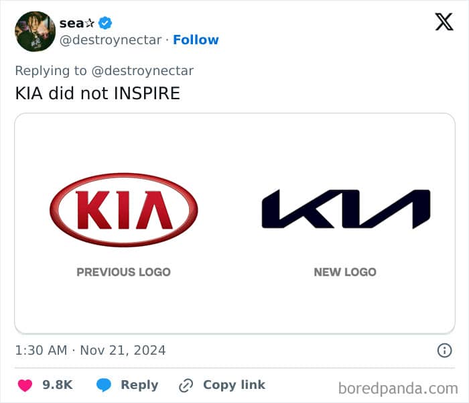This screenshot has height=403, width=469.
Task: Click the X logo icon
Action: tap(444, 22)
